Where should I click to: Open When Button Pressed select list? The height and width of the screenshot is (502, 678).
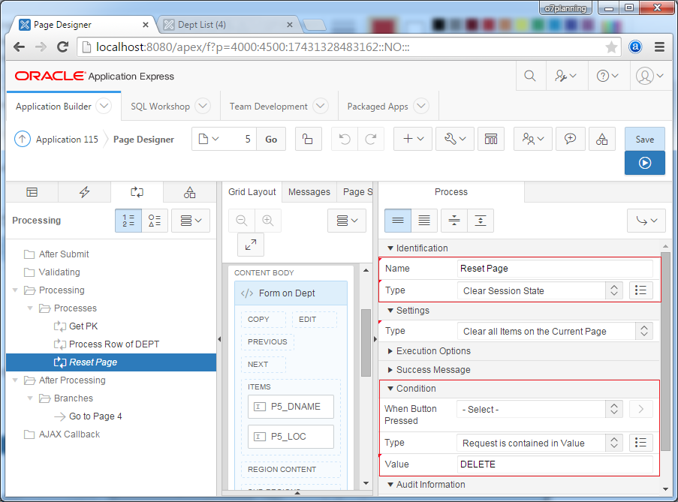click(540, 409)
